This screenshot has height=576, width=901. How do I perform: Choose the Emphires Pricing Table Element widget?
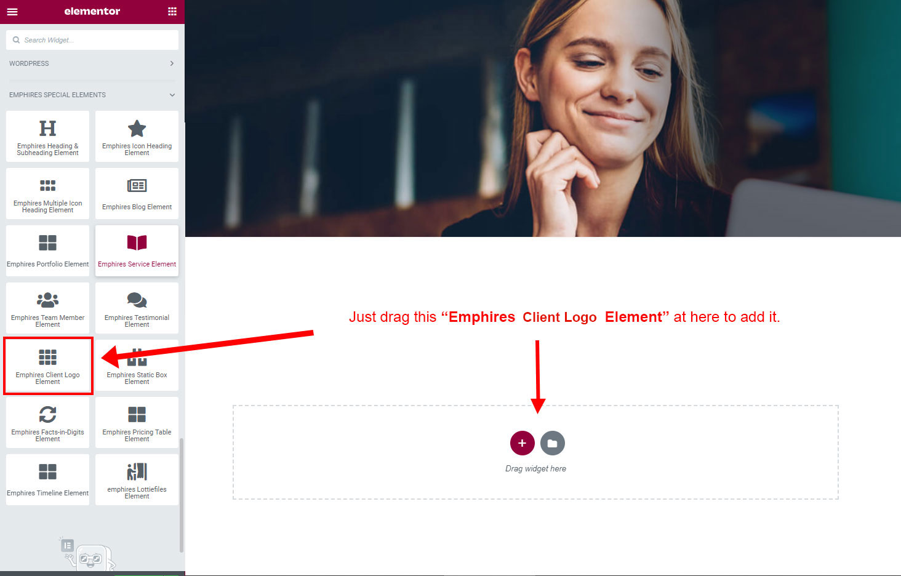[x=137, y=423]
